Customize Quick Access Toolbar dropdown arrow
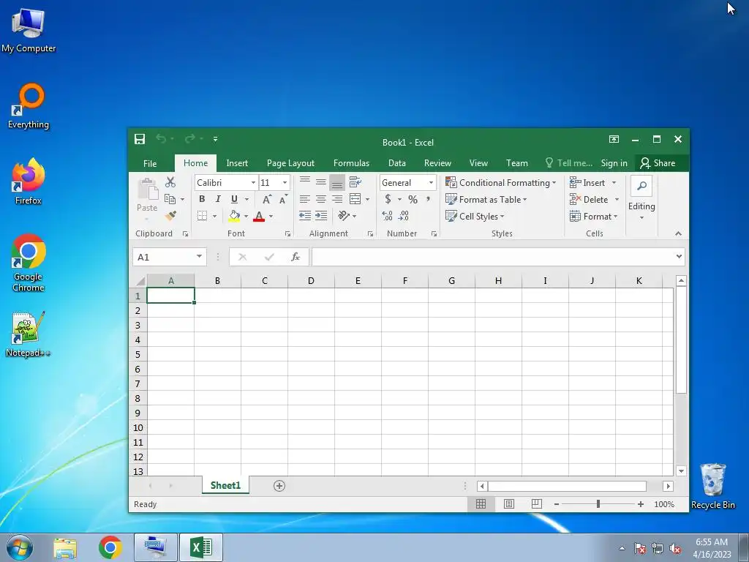This screenshot has height=562, width=749. (216, 139)
